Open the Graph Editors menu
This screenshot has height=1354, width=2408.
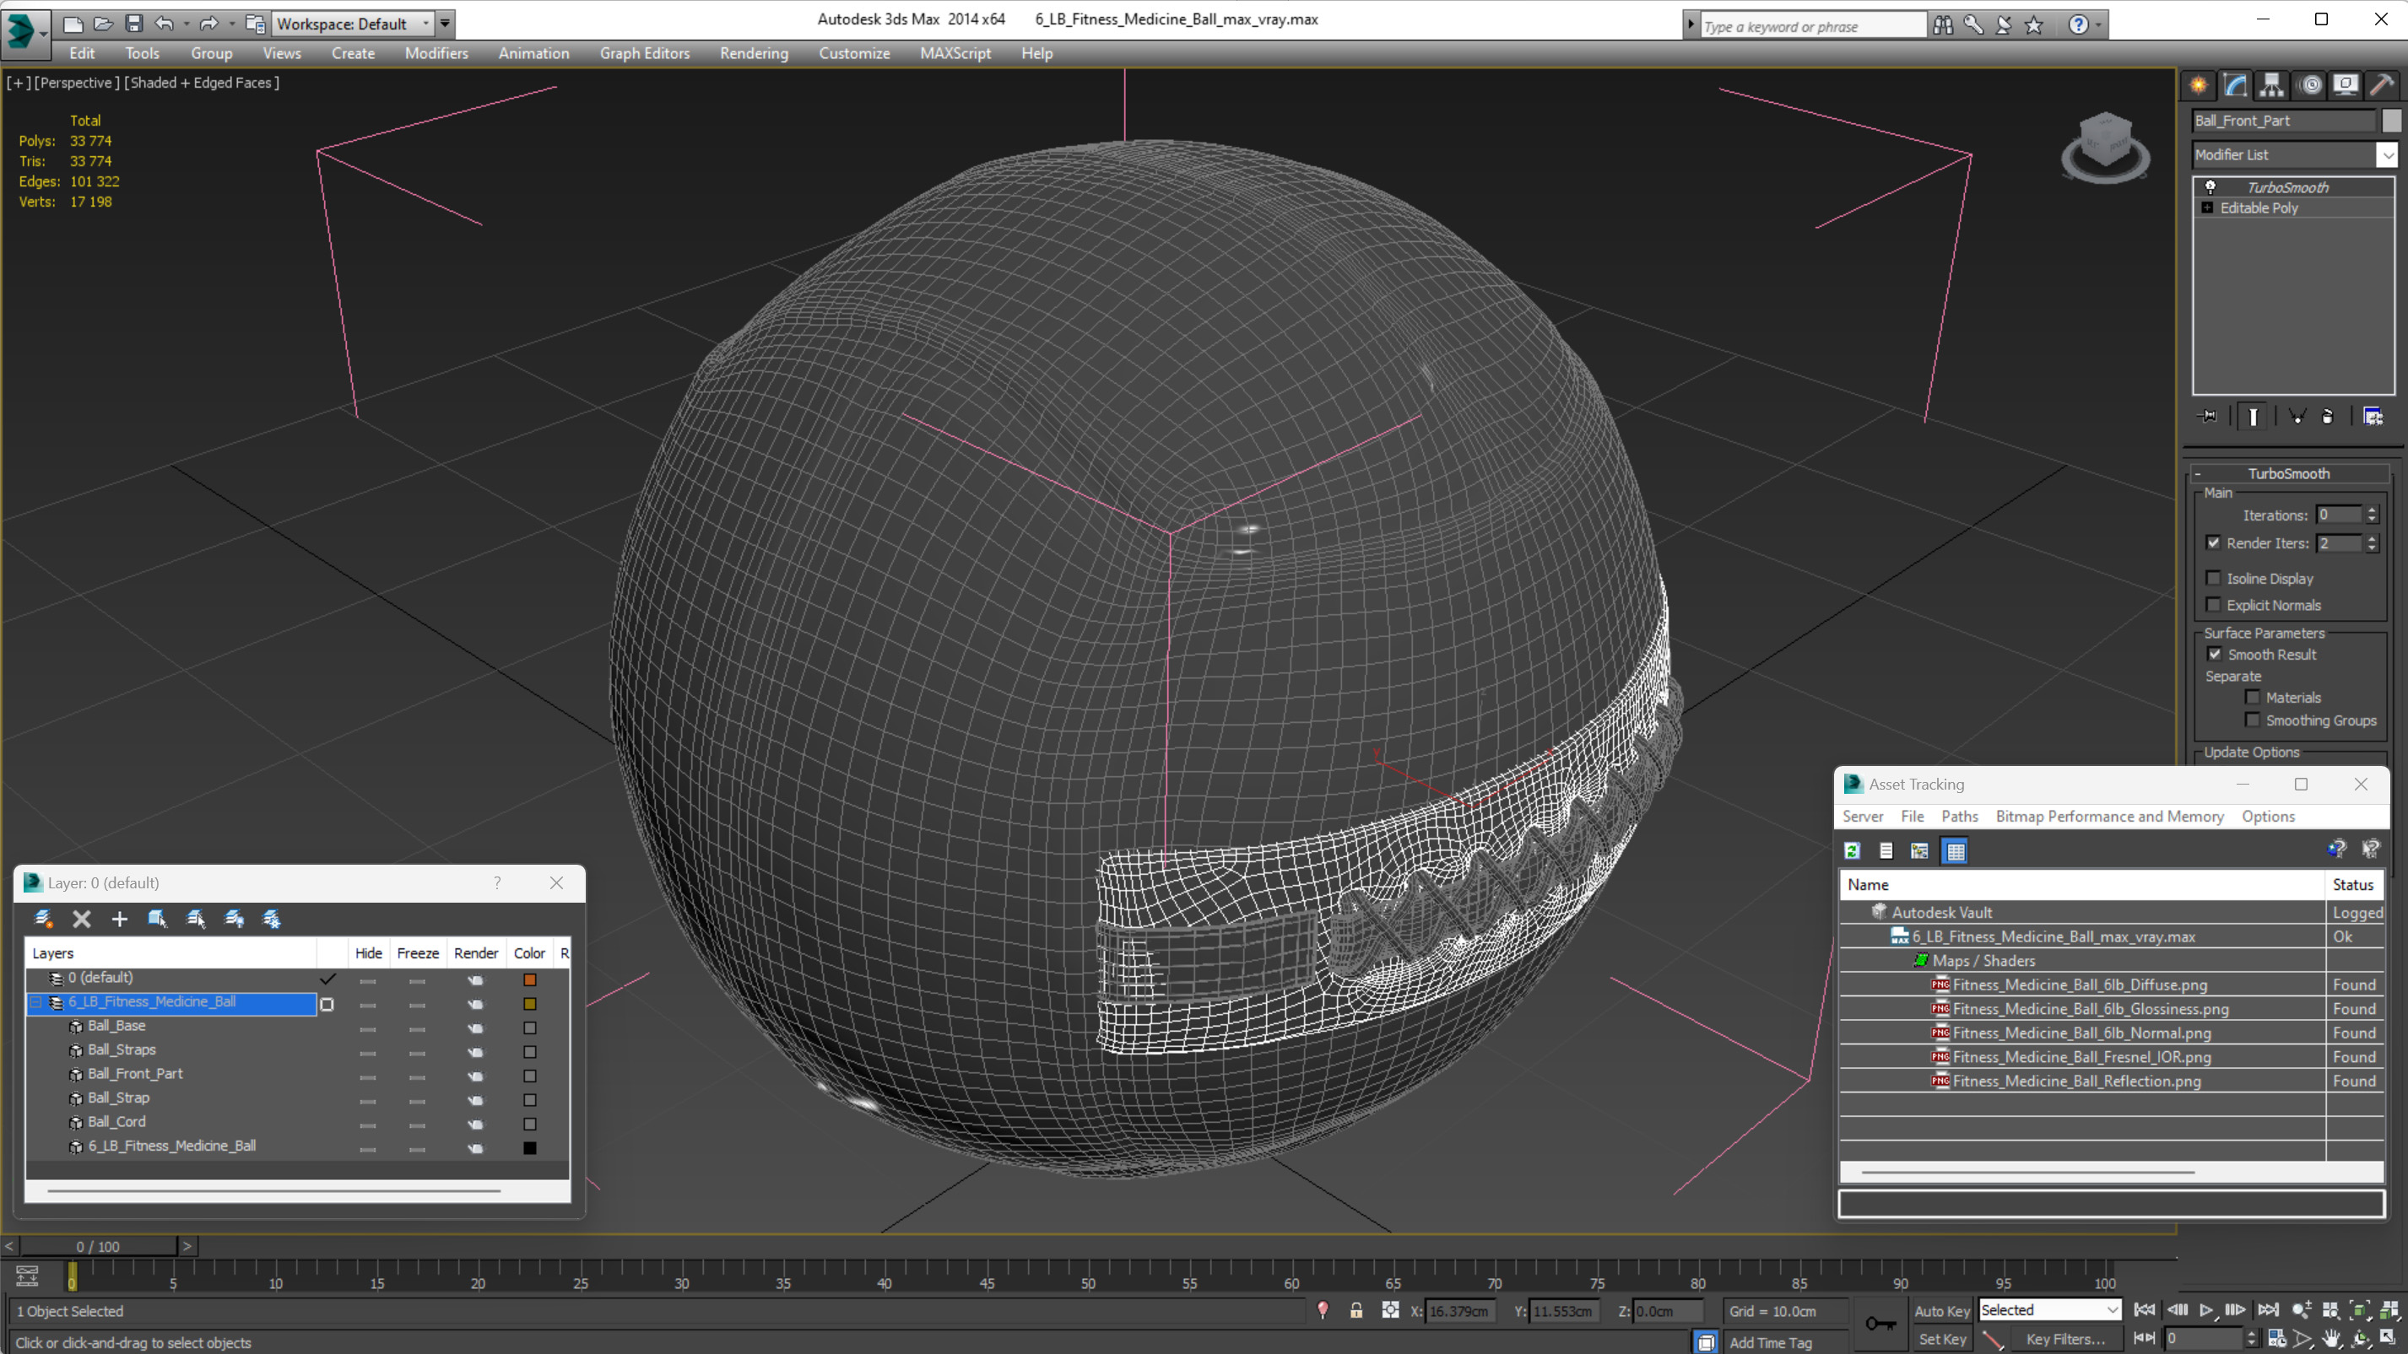pos(644,53)
